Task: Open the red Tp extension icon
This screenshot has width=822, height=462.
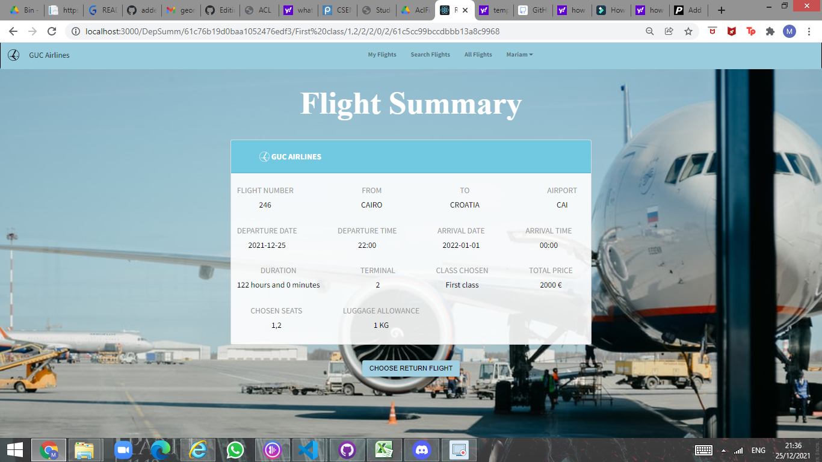Action: click(x=751, y=31)
